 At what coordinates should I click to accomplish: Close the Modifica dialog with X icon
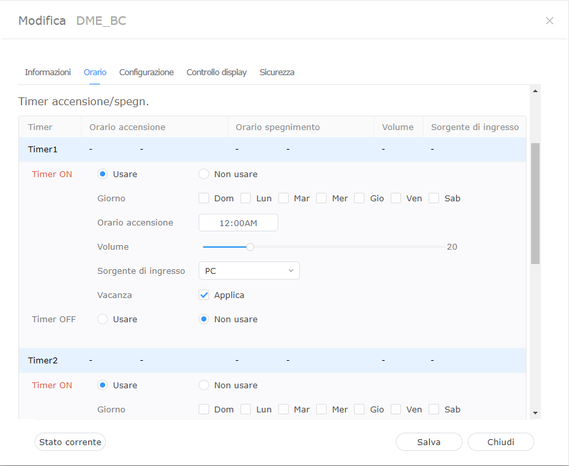(549, 21)
